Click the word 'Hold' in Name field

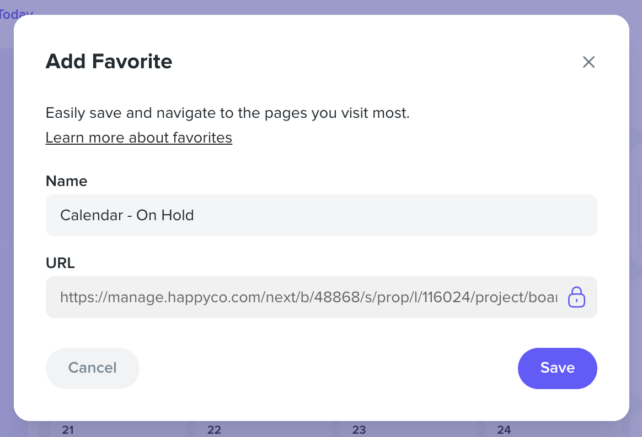pyautogui.click(x=177, y=215)
